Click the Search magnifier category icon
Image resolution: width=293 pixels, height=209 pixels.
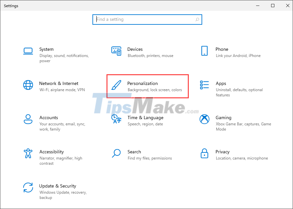pyautogui.click(x=116, y=153)
